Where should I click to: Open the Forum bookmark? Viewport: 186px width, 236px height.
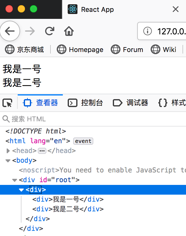[x=127, y=50]
